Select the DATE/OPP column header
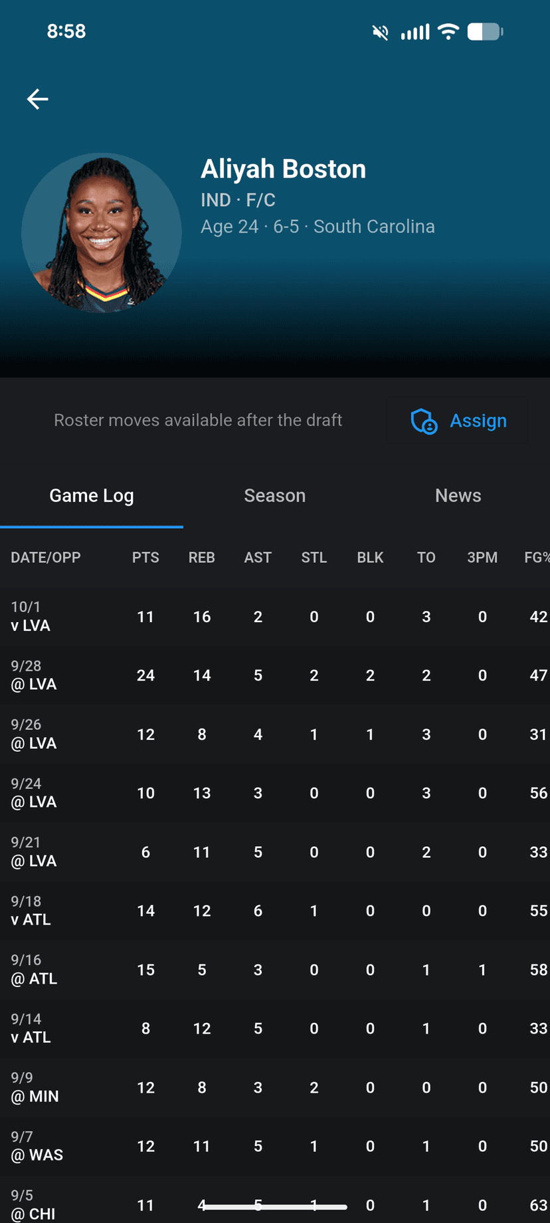The image size is (550, 1223). coord(46,558)
